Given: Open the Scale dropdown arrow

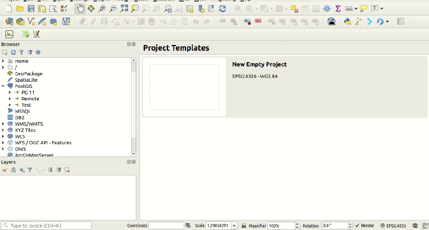Looking at the screenshot, I should click(234, 226).
